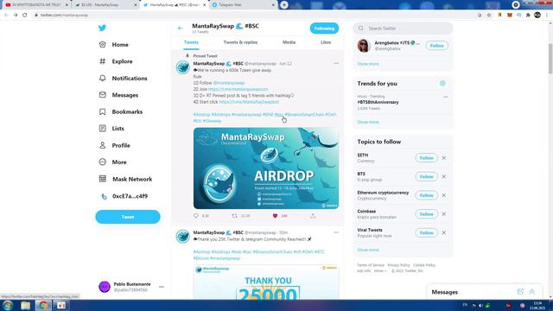Dismiss the Ethereum cryptocurrency topic
553x311 pixels.
pos(444,195)
